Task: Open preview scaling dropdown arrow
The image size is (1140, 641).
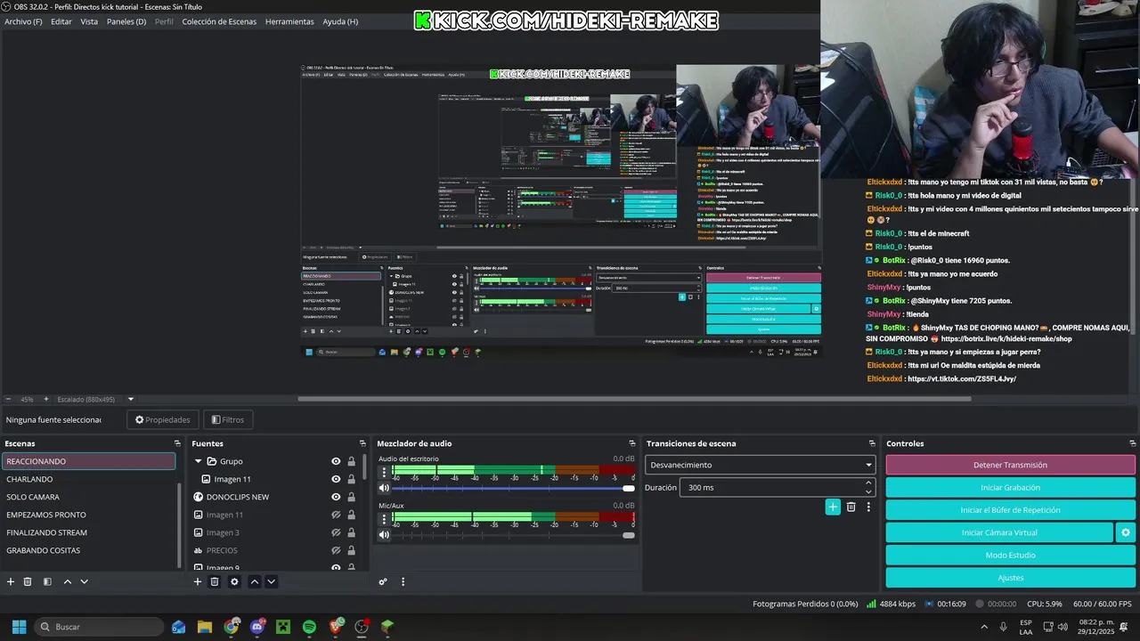Action: pyautogui.click(x=130, y=399)
